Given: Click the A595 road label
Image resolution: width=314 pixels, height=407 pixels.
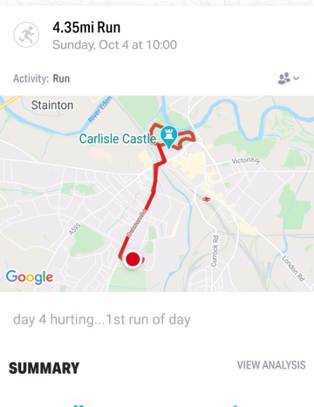Looking at the screenshot, I should tap(75, 229).
